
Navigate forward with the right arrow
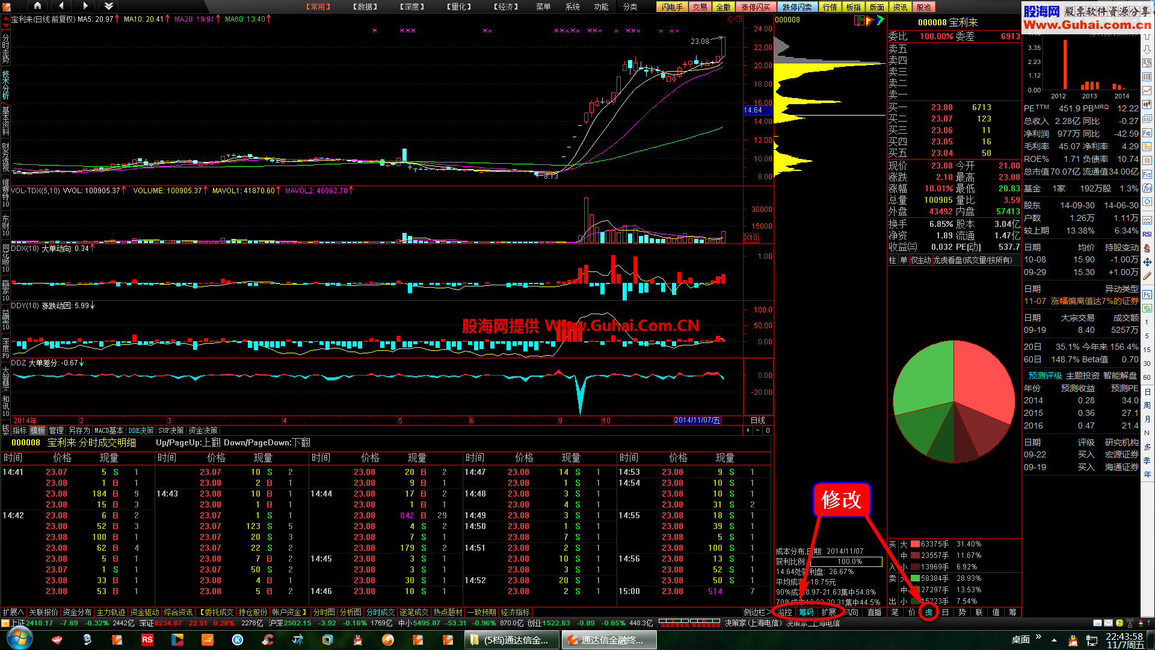pos(85,6)
